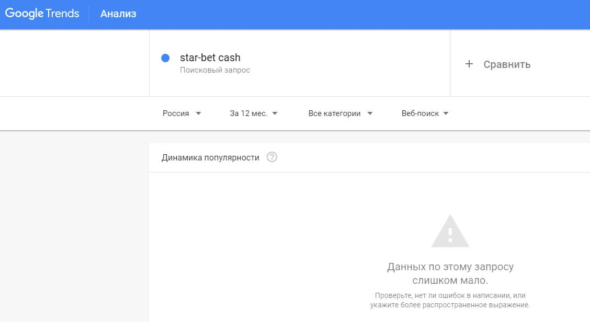Click the arrow next to Россия

(x=198, y=113)
